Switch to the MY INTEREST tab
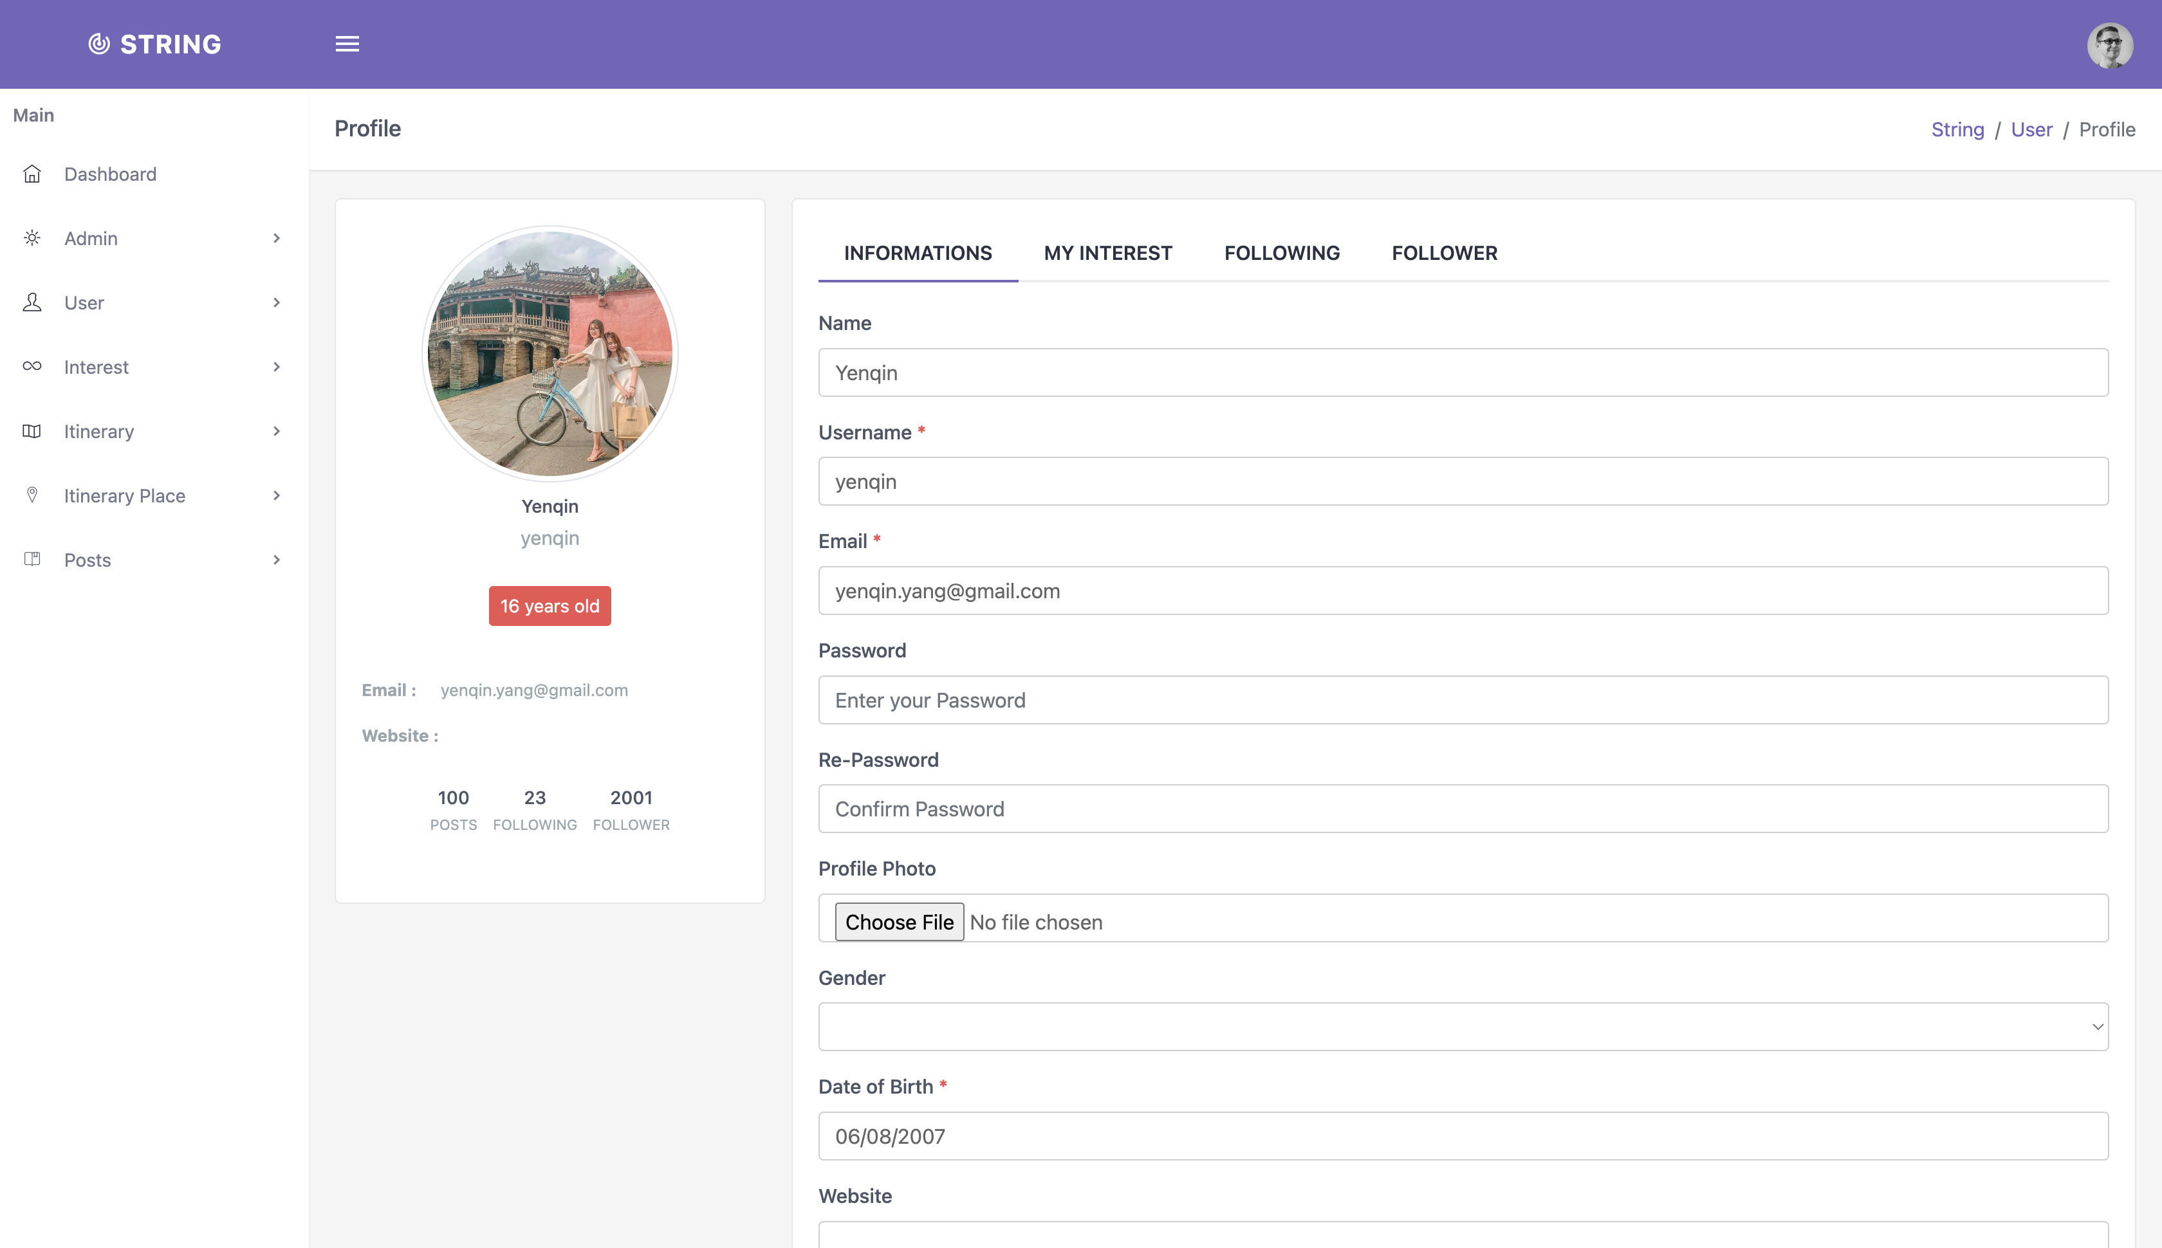2162x1248 pixels. tap(1107, 253)
